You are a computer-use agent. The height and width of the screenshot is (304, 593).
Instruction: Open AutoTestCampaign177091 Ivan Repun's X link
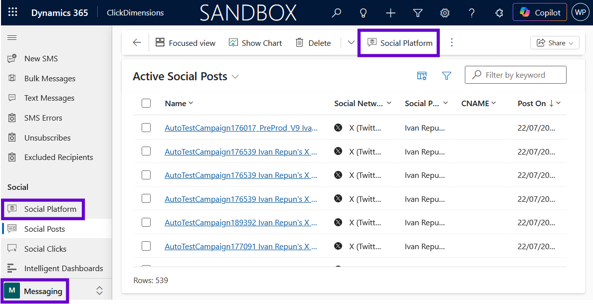point(241,247)
